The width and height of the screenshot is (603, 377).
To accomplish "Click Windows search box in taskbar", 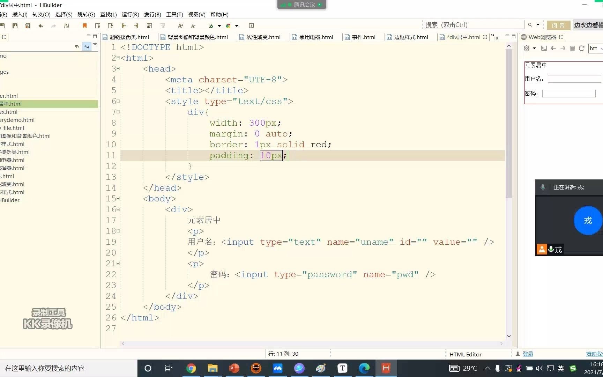I will [68, 368].
